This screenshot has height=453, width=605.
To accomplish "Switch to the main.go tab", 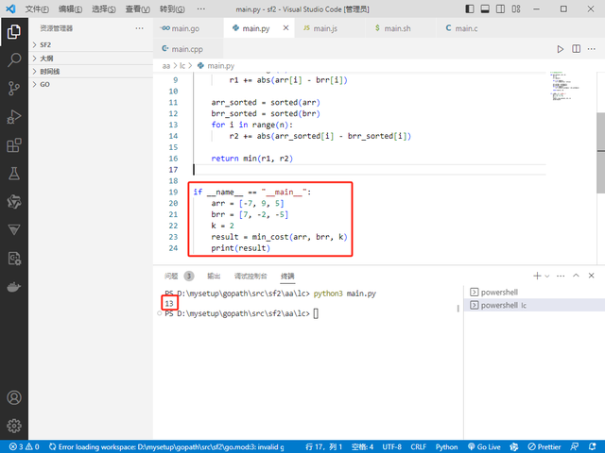I will coord(188,28).
